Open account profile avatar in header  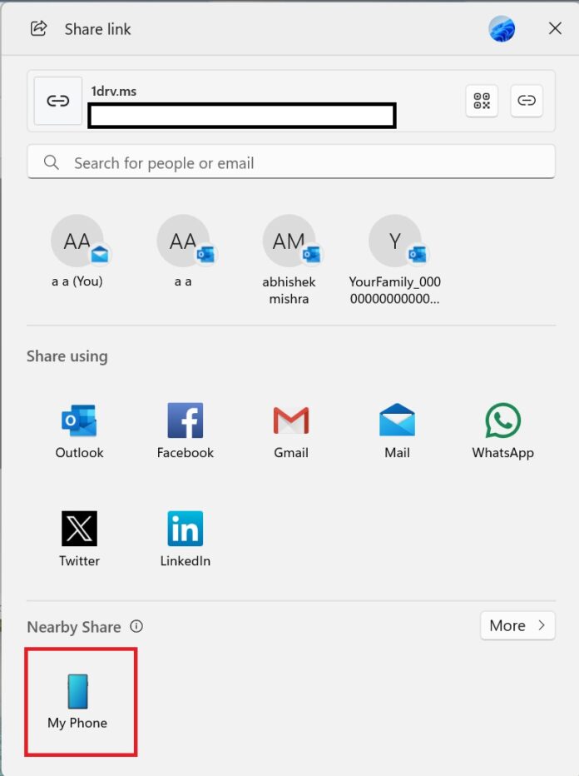click(x=502, y=29)
